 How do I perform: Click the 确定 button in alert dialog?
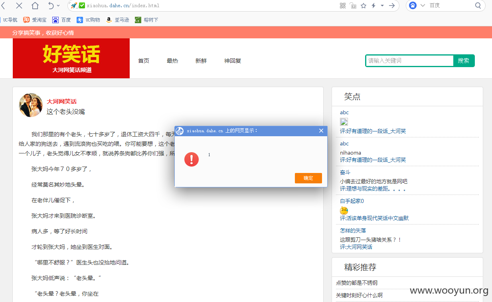[308, 178]
